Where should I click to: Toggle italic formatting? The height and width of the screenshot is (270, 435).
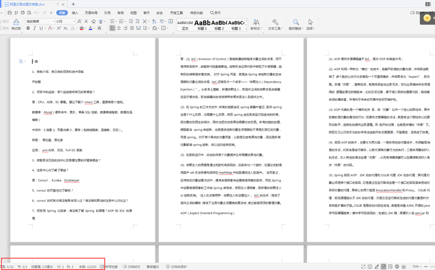coord(34,28)
